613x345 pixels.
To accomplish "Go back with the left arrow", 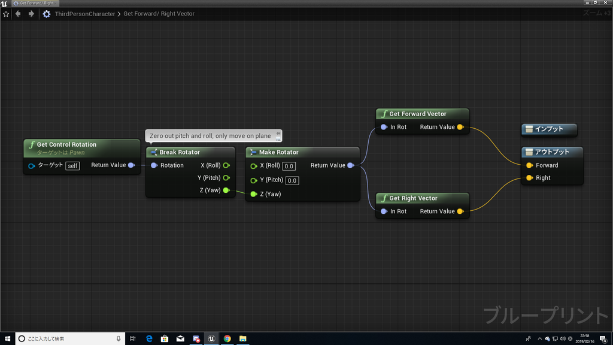I will pyautogui.click(x=18, y=14).
